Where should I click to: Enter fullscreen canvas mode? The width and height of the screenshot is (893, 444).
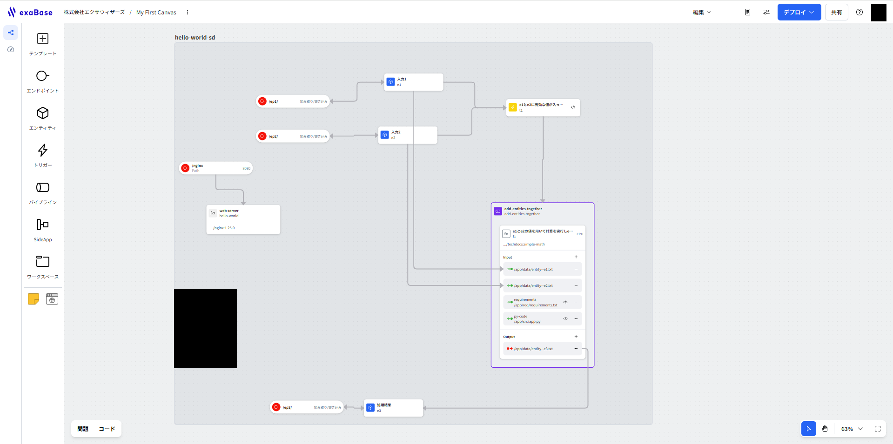click(878, 429)
